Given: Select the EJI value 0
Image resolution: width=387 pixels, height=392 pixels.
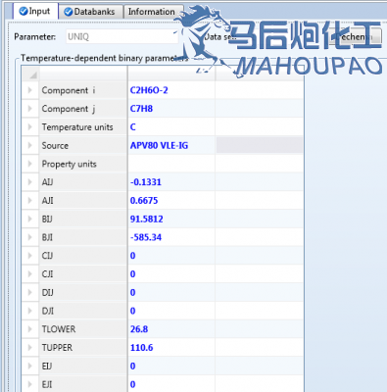Looking at the screenshot, I should pos(171,384).
